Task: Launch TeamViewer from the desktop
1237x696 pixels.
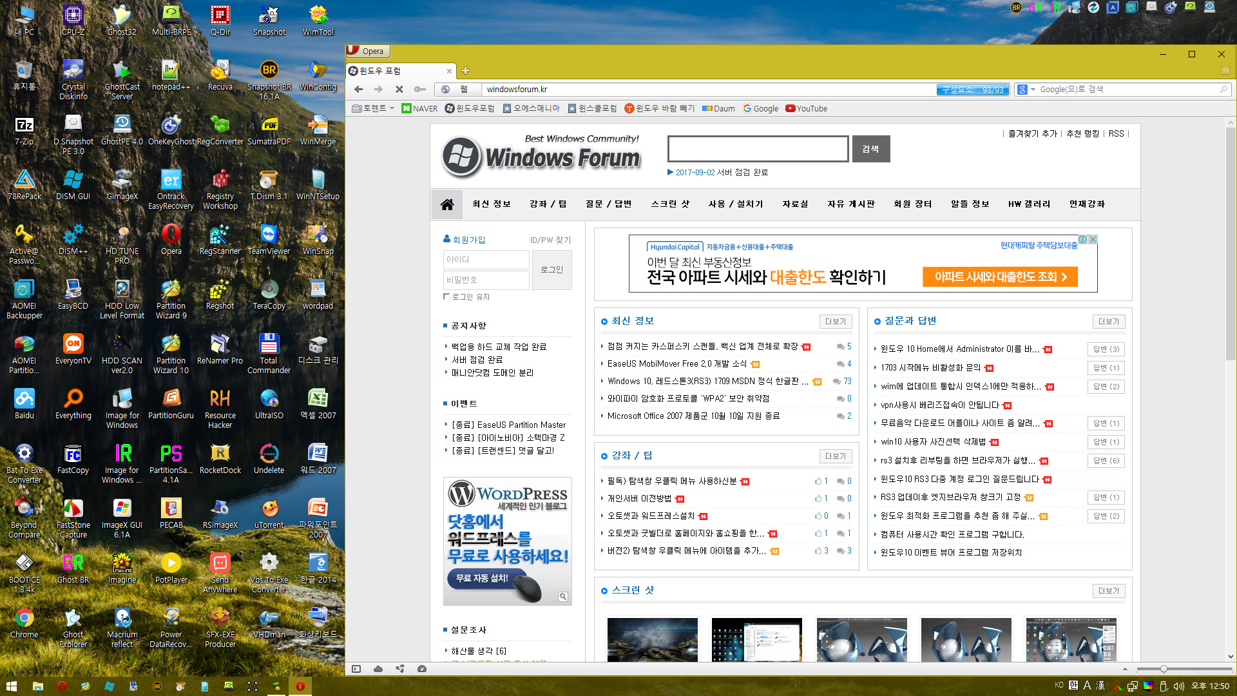Action: coord(269,240)
